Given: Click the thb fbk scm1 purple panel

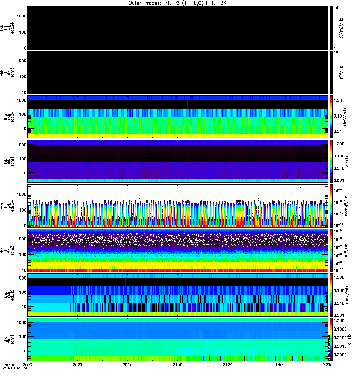Looking at the screenshot, I should pyautogui.click(x=177, y=161).
